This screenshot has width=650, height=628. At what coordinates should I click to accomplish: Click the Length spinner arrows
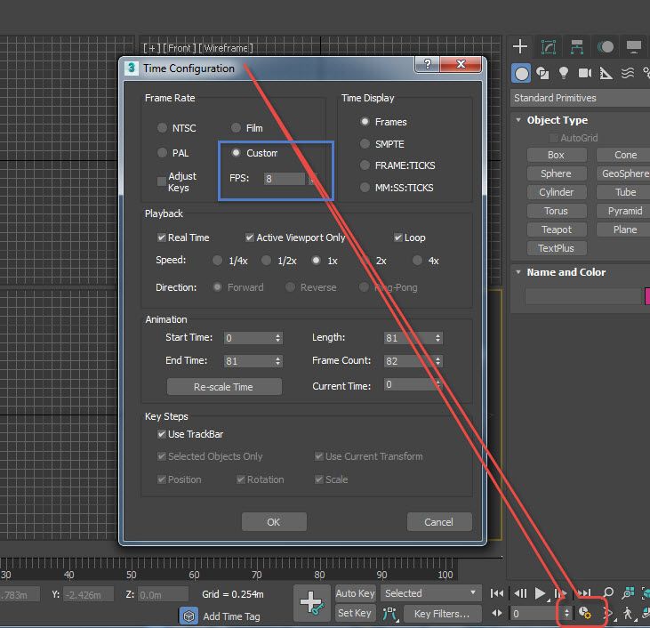[437, 338]
